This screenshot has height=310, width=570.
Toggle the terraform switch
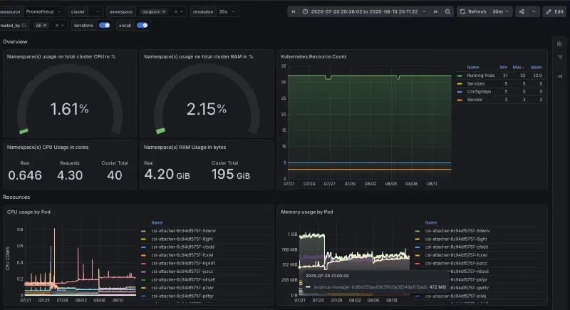coord(104,25)
